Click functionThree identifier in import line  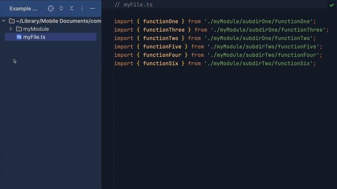click(164, 30)
